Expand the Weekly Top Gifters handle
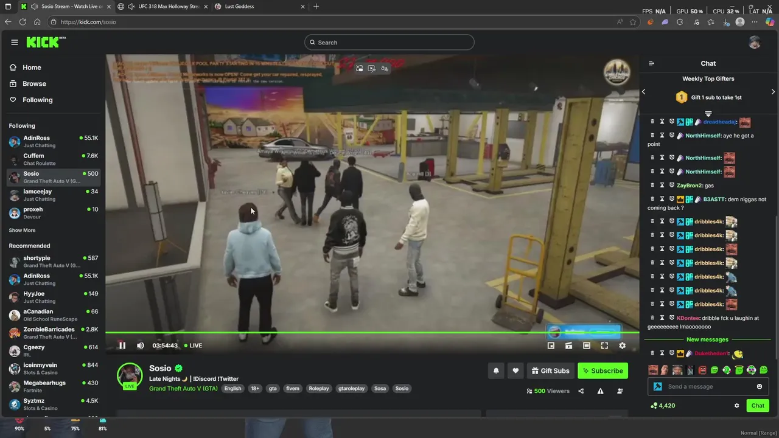Screen dimensions: 779x438 (708, 114)
